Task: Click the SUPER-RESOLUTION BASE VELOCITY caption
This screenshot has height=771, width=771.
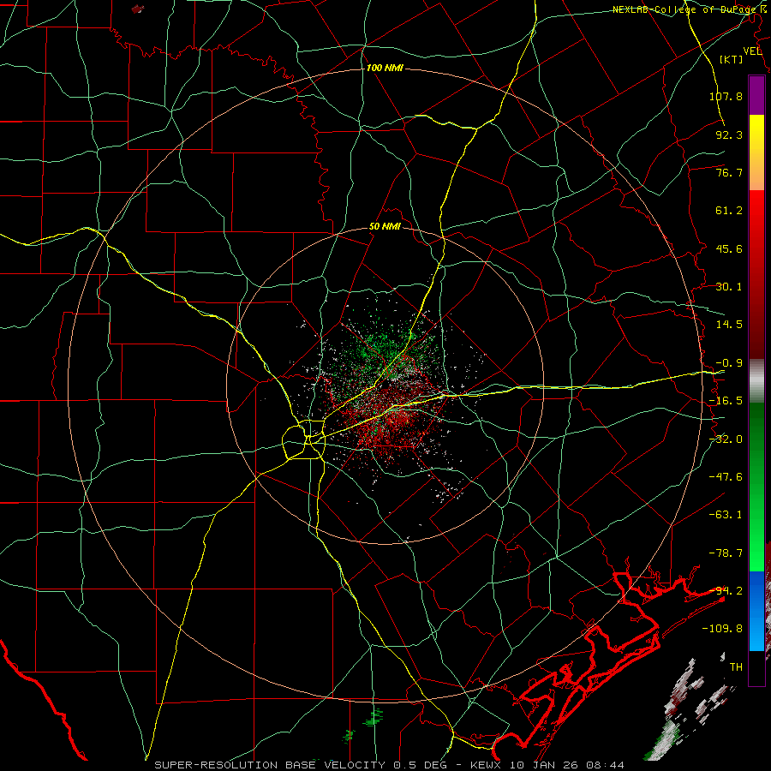Action: [x=272, y=765]
